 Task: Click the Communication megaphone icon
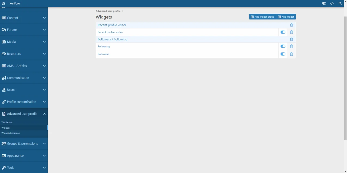pyautogui.click(x=4, y=78)
